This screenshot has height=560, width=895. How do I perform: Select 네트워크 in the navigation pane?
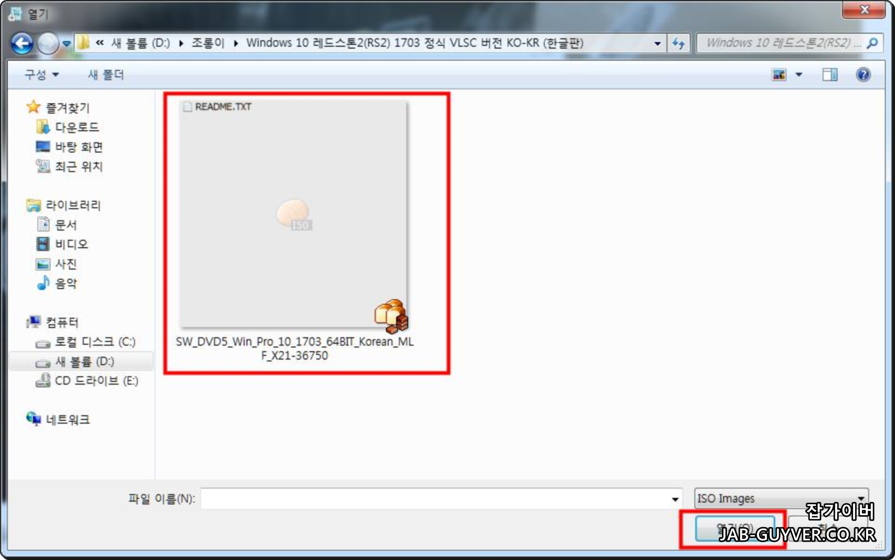coord(68,420)
